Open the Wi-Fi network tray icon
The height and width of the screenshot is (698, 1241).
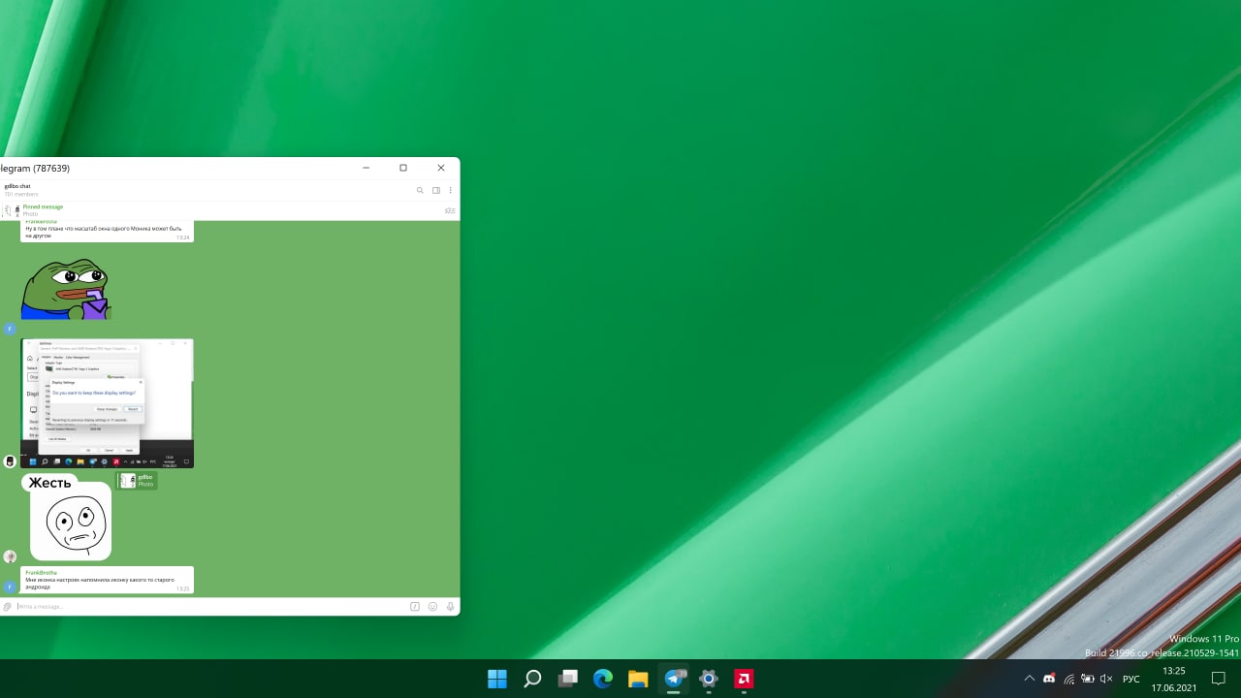point(1068,679)
